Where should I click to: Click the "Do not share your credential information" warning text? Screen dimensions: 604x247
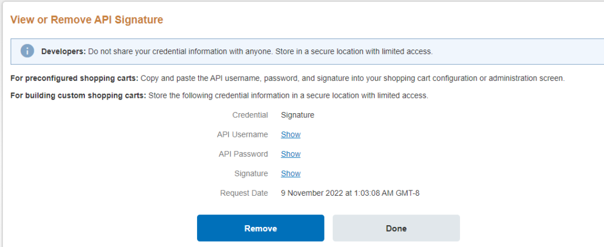point(260,51)
